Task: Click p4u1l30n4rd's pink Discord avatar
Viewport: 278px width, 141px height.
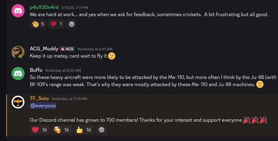Action: pos(18,11)
